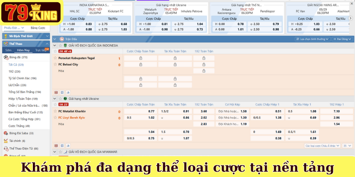Open the statistics chart icon under Metalist Kharkiv match
The width and height of the screenshot is (355, 177).
coord(68,146)
